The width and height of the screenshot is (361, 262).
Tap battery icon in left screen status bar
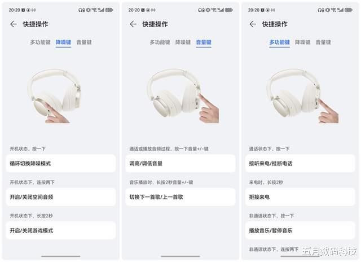click(109, 10)
